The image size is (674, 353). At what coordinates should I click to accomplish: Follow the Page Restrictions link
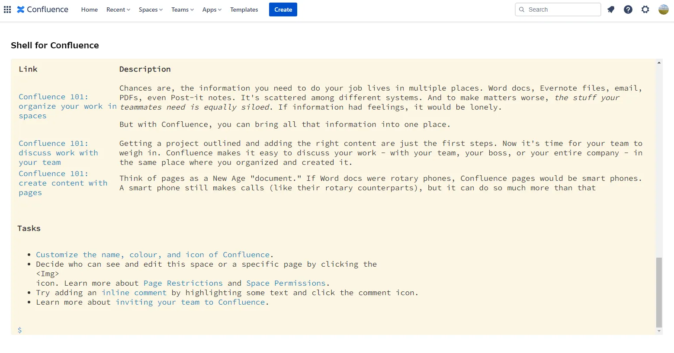tap(183, 283)
